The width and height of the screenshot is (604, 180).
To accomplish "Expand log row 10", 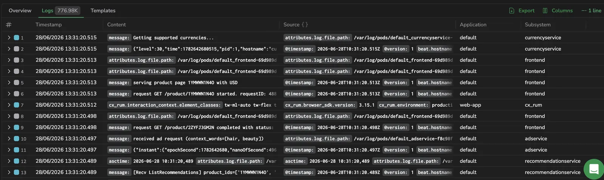I will tap(9, 139).
